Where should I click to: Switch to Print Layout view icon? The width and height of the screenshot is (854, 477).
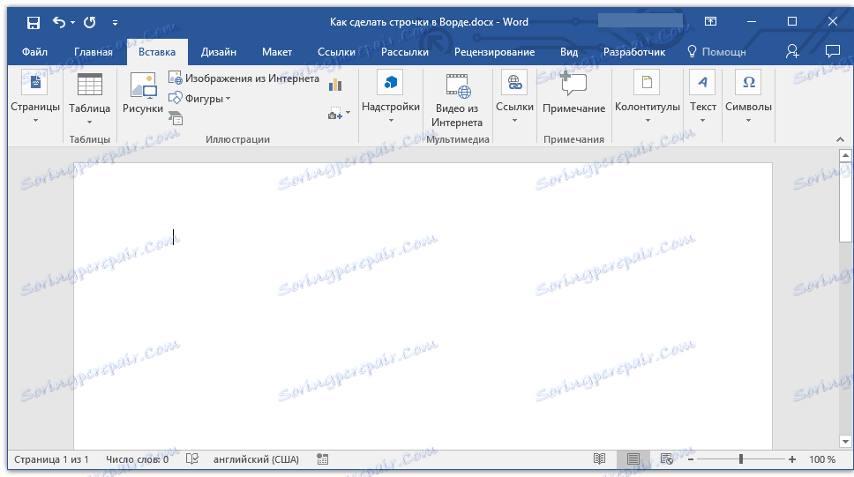click(633, 459)
